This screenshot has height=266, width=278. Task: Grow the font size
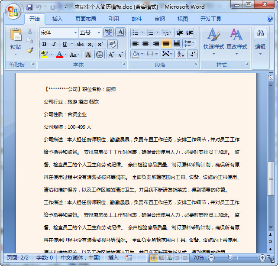(x=111, y=55)
